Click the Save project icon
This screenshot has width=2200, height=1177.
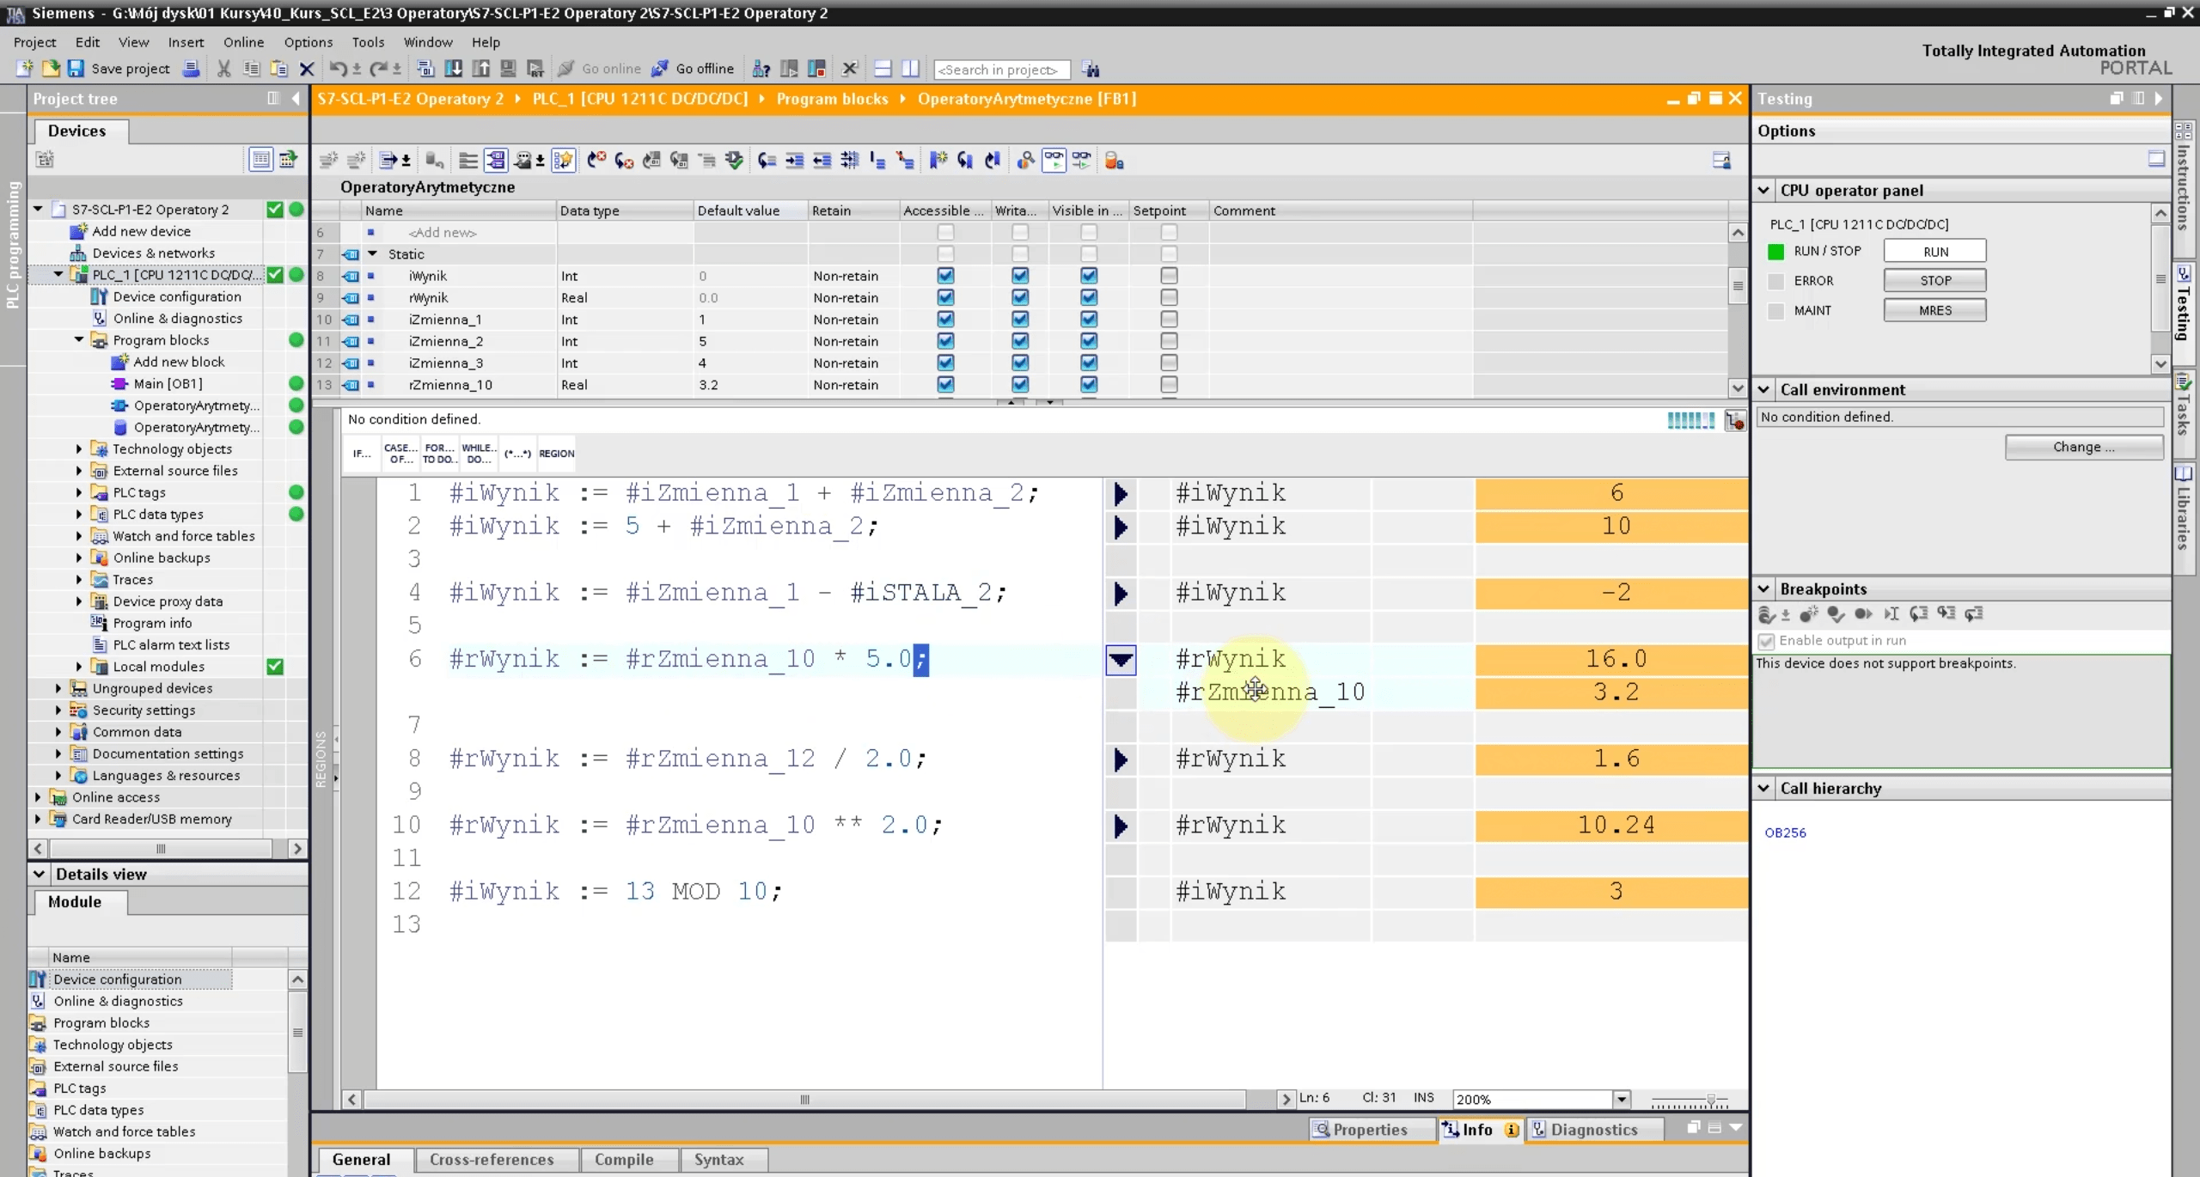(x=76, y=69)
